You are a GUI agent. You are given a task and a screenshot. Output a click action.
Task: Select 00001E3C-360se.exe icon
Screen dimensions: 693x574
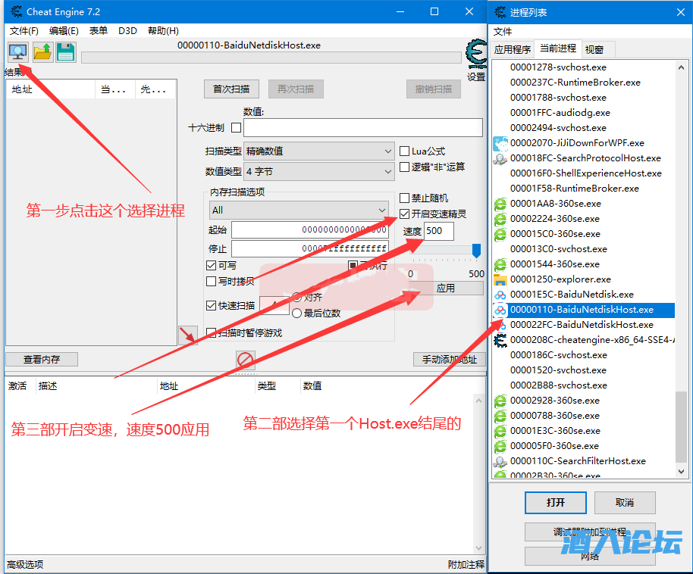tap(500, 431)
